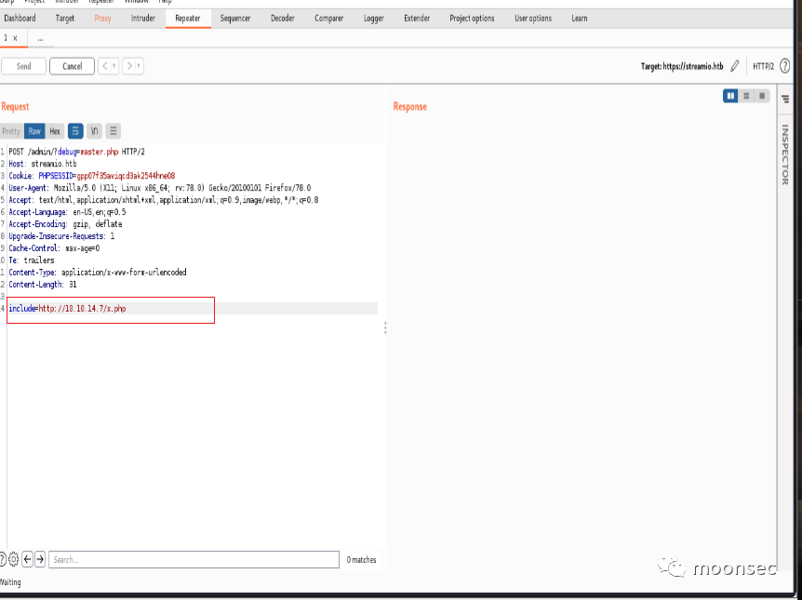
Task: Click the POST request line
Action: pyautogui.click(x=76, y=152)
